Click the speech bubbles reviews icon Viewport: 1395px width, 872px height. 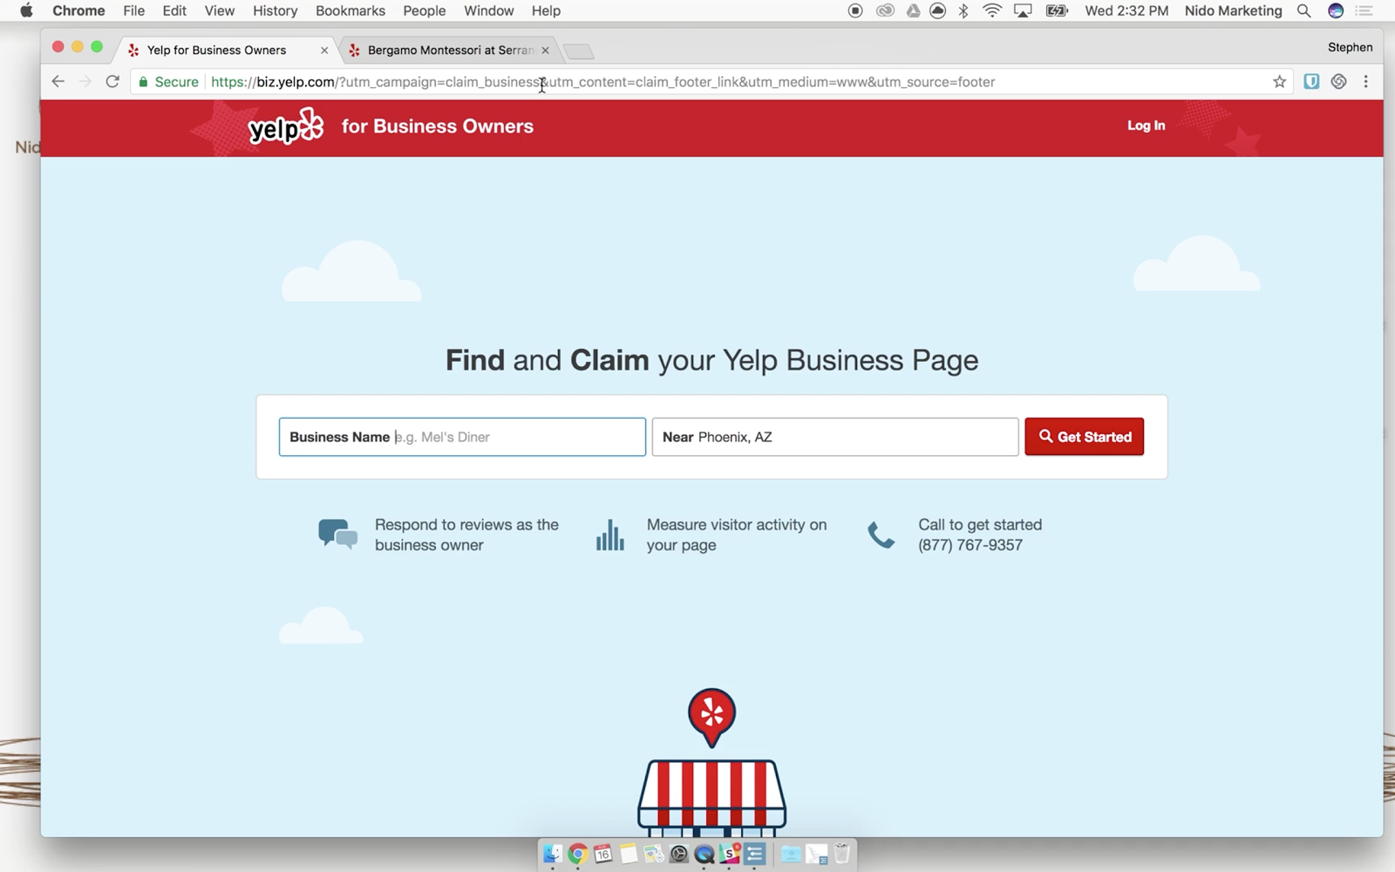pos(337,534)
